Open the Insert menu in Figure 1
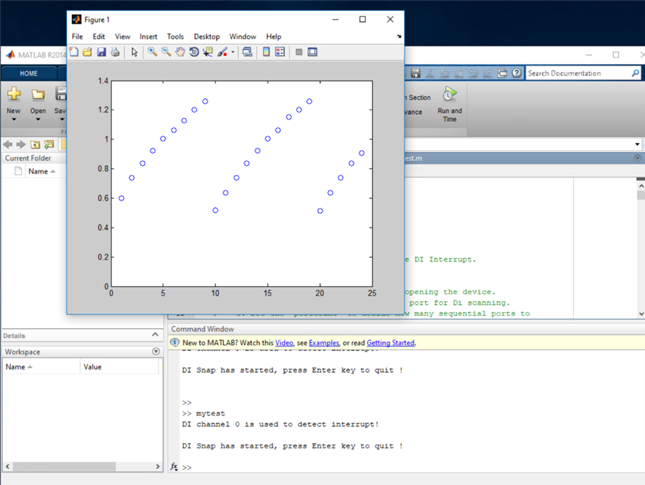Viewport: 645px width, 485px height. pos(148,37)
